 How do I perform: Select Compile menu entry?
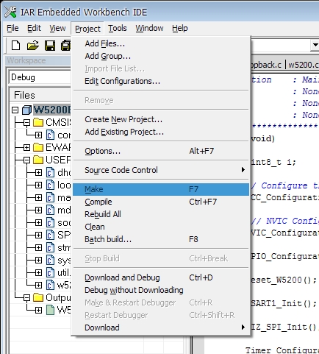161,202
